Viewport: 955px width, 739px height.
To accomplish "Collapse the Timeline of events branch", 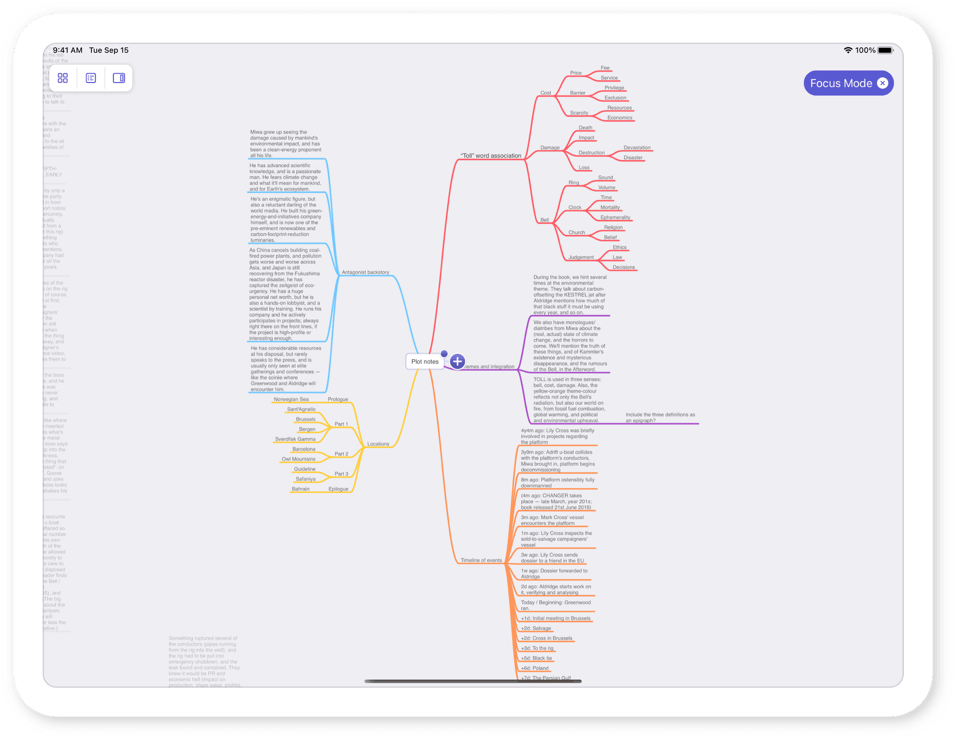I will point(480,560).
